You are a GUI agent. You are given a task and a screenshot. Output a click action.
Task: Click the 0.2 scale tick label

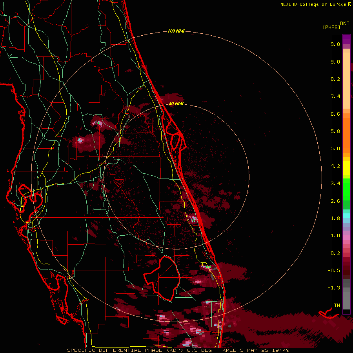coord(335,253)
